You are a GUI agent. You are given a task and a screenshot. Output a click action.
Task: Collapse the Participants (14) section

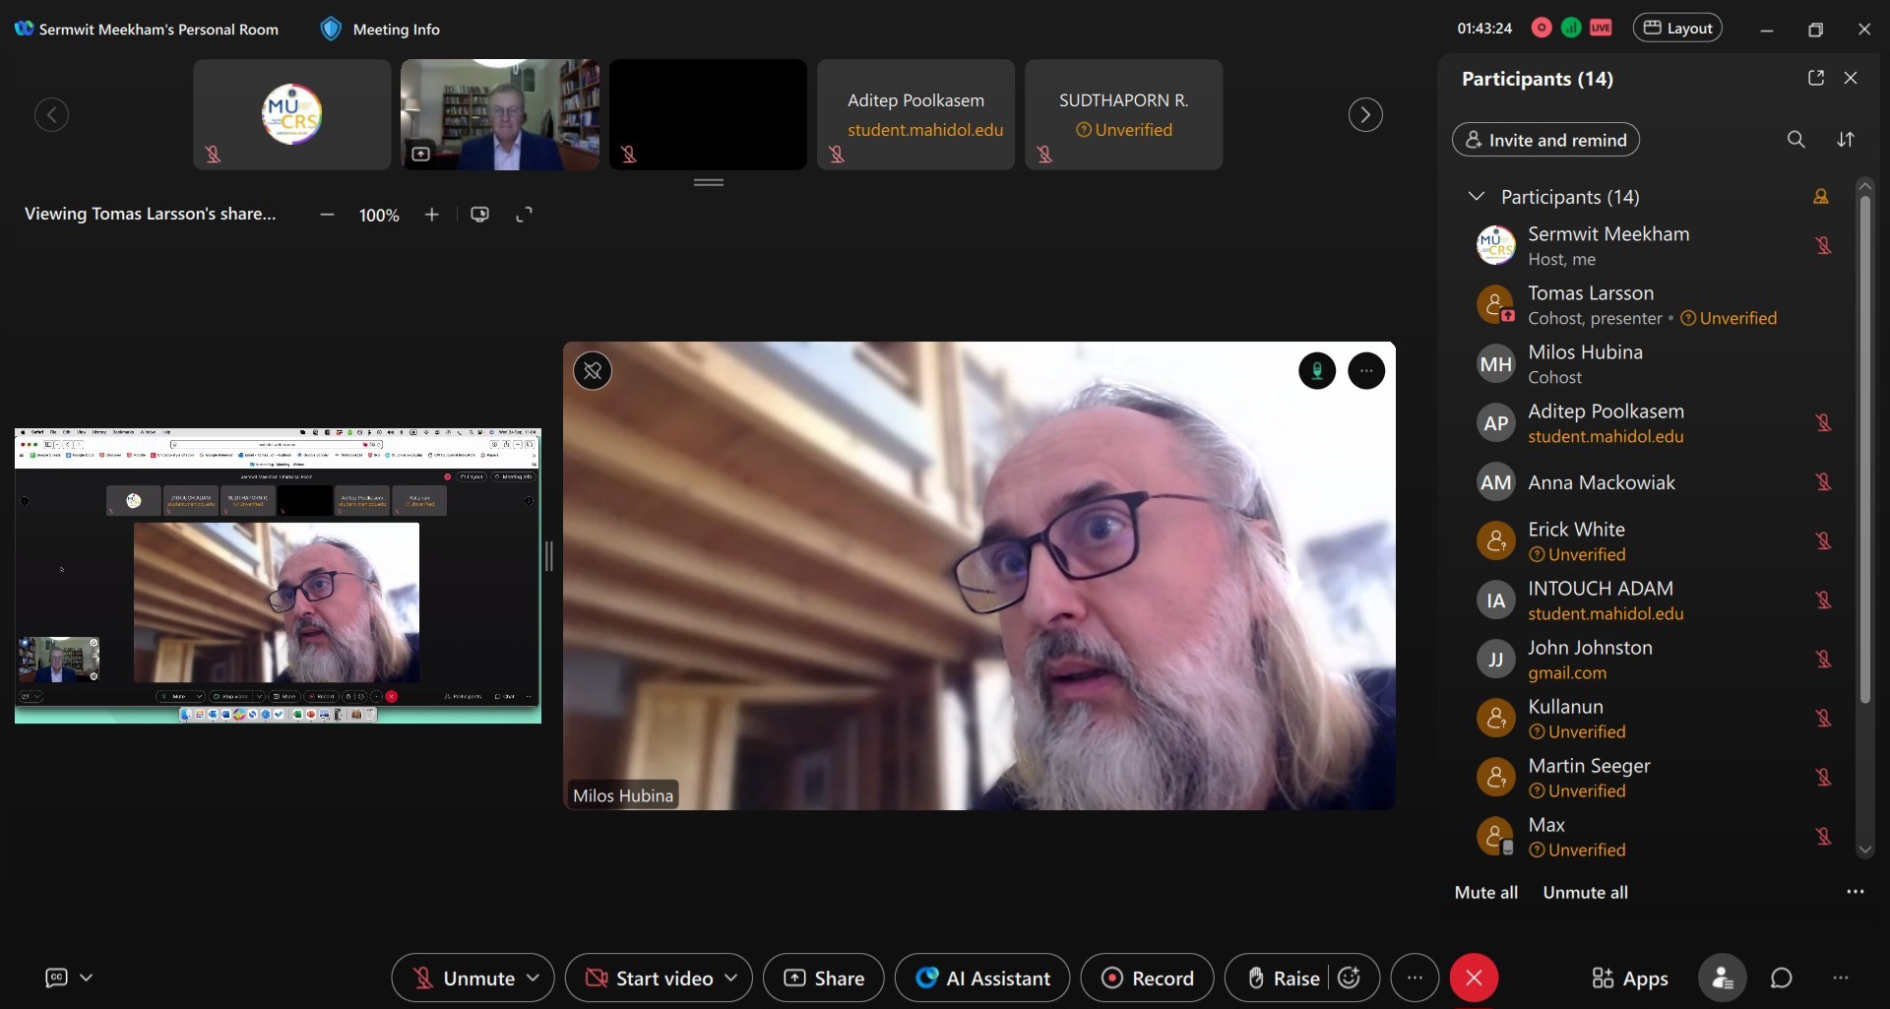[x=1476, y=196]
